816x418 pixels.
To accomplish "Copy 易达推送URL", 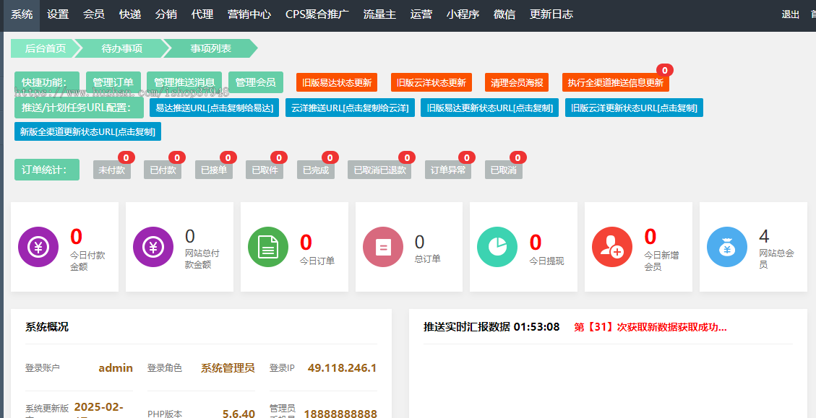I will [215, 108].
